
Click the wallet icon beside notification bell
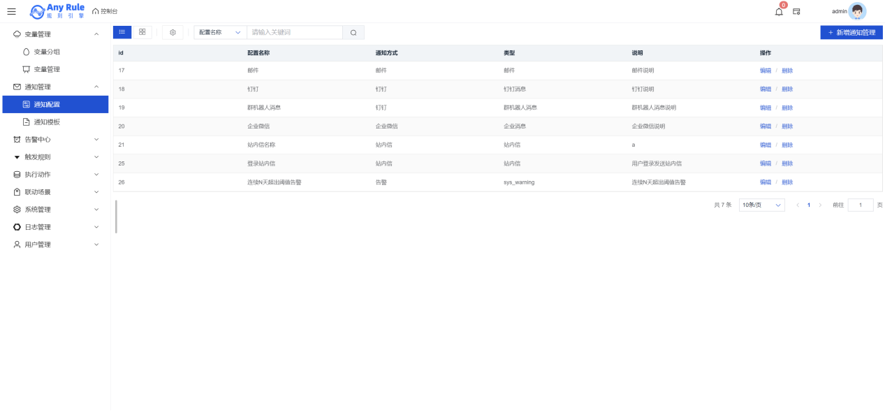pyautogui.click(x=796, y=11)
